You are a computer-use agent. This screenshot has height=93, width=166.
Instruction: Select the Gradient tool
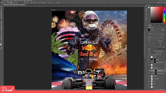click(1, 27)
